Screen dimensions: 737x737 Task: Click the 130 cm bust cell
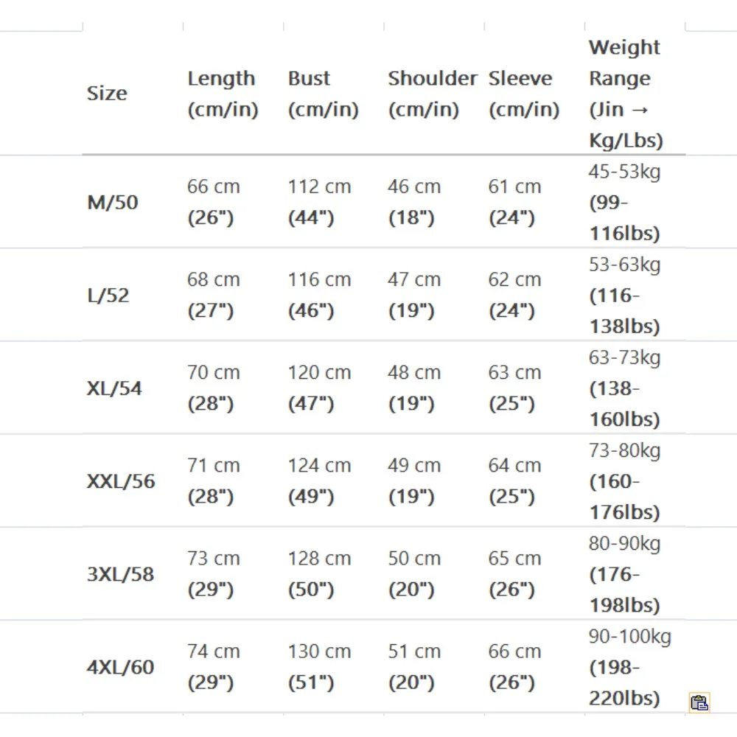pos(319,667)
